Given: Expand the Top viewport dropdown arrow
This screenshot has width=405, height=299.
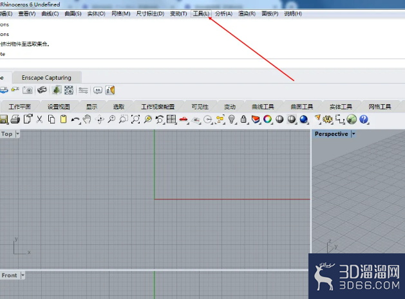Looking at the screenshot, I should pos(17,134).
